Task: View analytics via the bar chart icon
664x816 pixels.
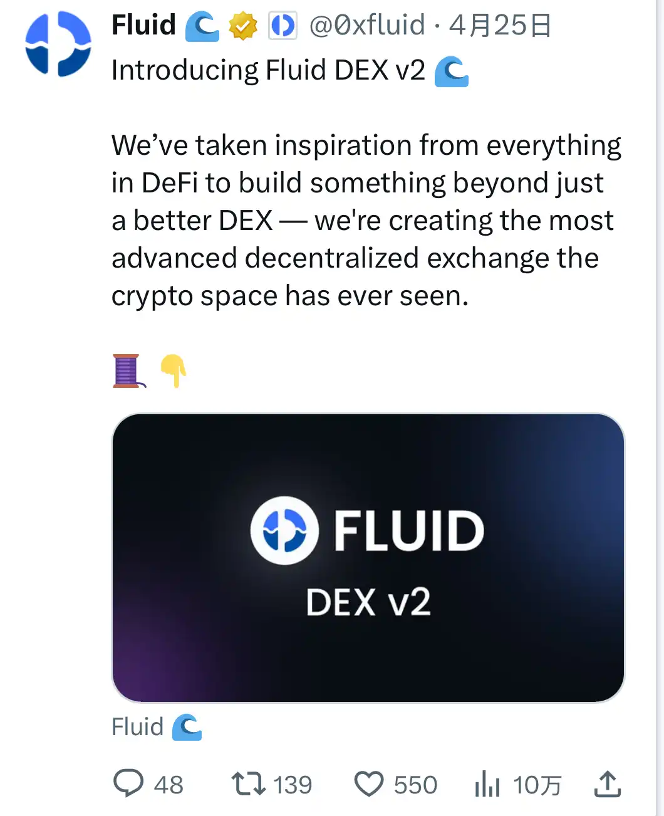Action: (487, 783)
